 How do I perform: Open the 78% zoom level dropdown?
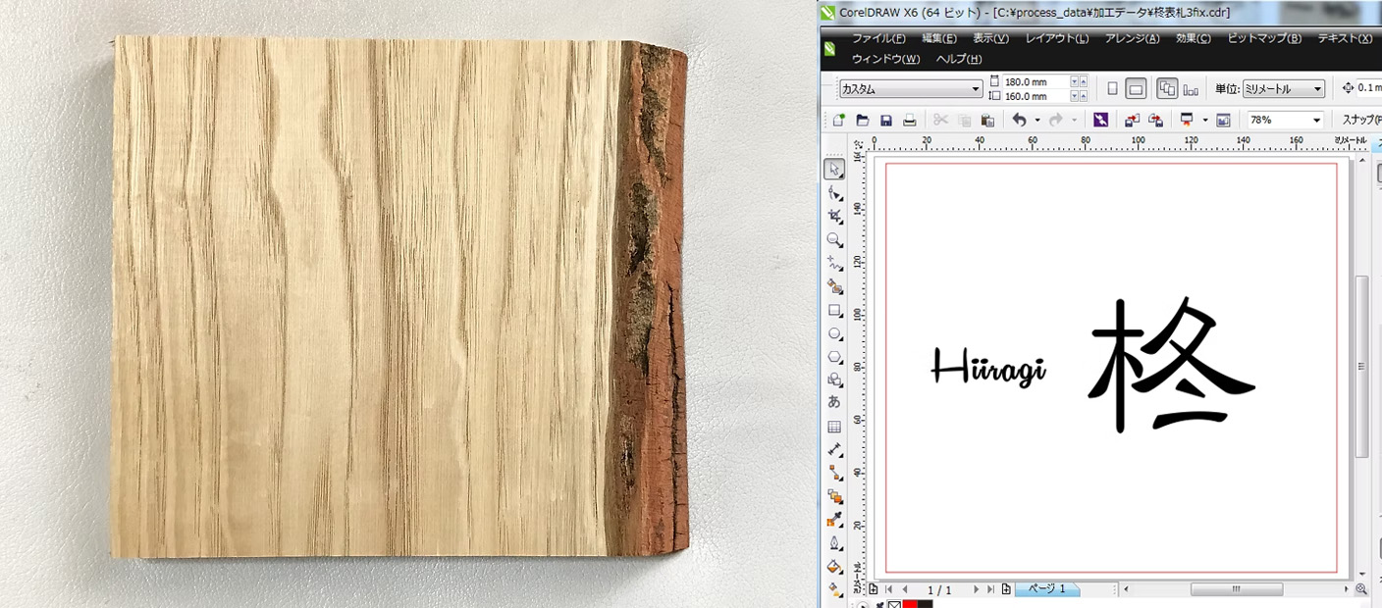(1316, 120)
